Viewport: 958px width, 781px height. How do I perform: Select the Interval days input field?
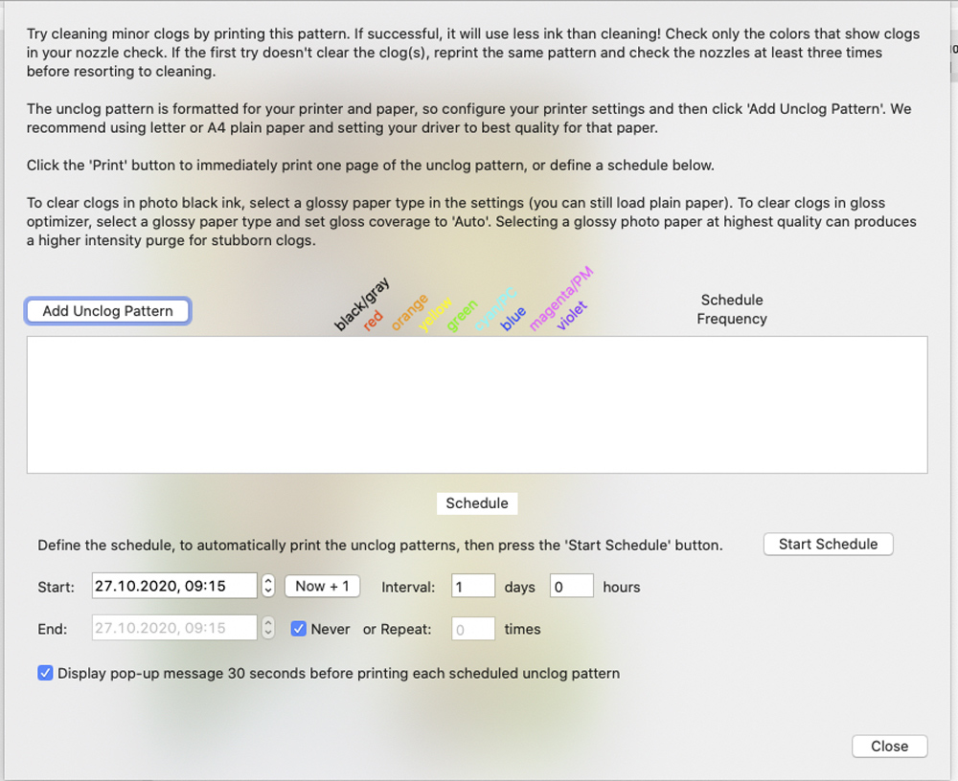(x=472, y=586)
